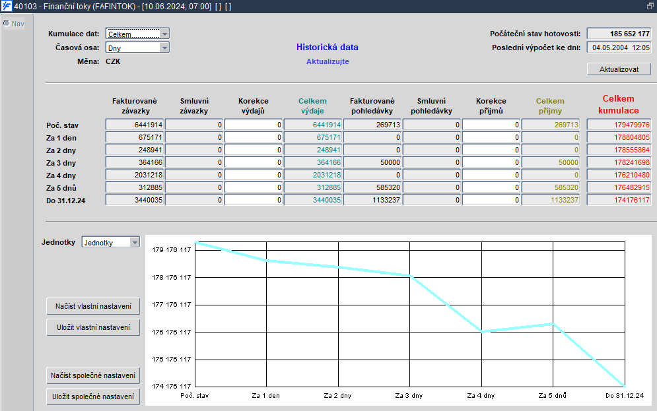
Task: Click the Aktualizovat button
Action: pos(619,69)
